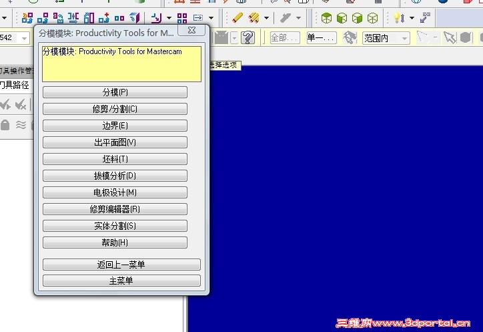Choose the Xform rotate icon with curved arrow
This screenshot has height=332, width=483.
[x=58, y=18]
